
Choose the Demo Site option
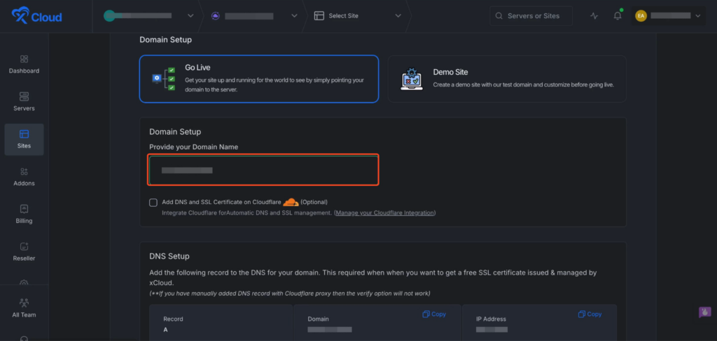tap(506, 79)
